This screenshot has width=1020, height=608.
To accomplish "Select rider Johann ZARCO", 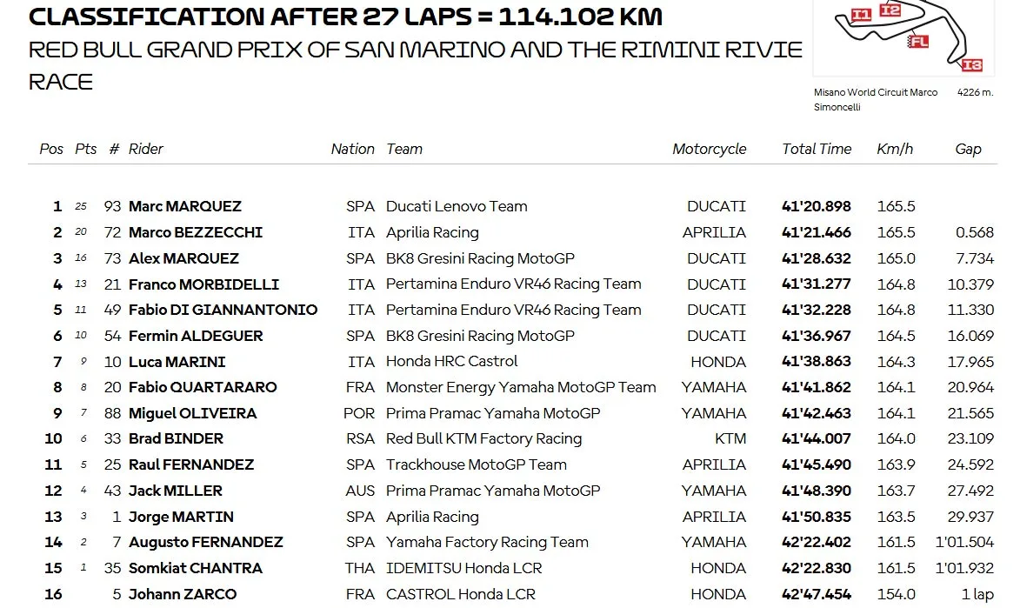I will 183,594.
